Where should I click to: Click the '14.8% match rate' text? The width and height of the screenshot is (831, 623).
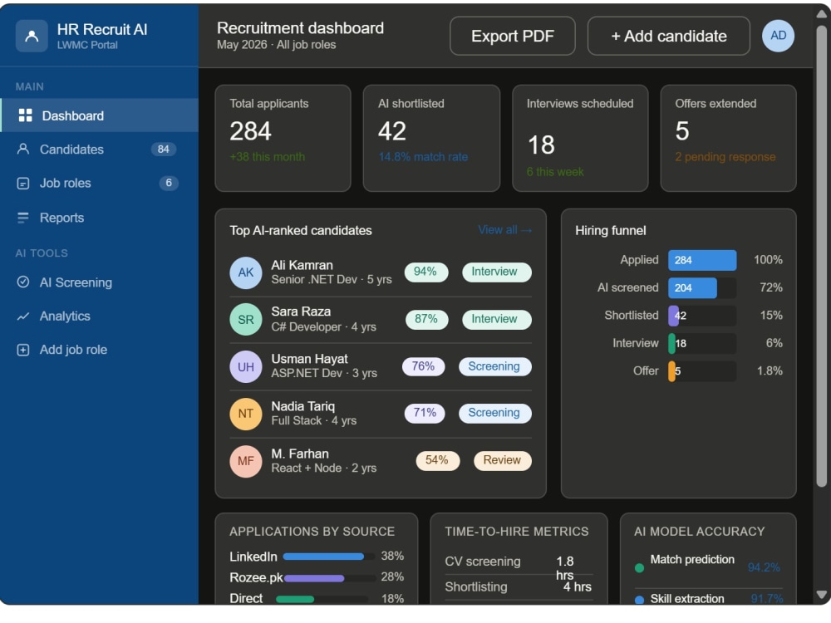423,157
